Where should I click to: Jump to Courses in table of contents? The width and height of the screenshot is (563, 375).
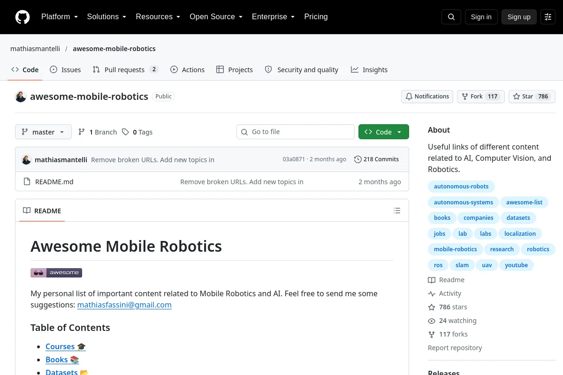(66, 346)
